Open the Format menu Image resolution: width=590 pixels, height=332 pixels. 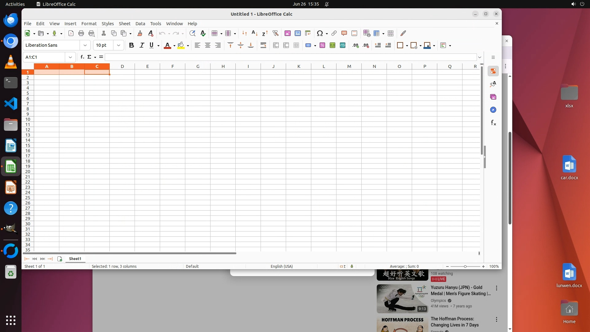[x=89, y=24]
